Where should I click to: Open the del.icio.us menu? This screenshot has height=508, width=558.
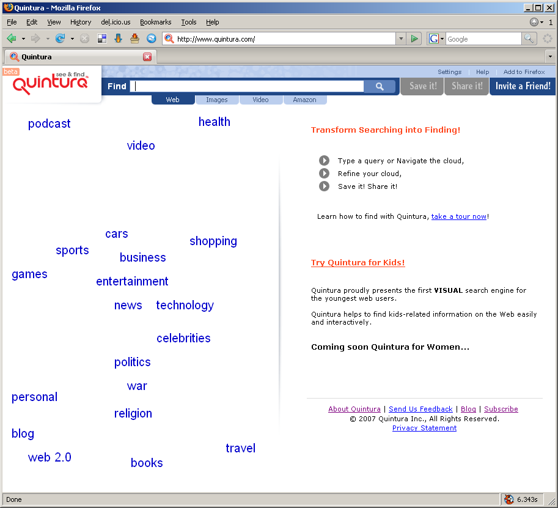coord(116,22)
